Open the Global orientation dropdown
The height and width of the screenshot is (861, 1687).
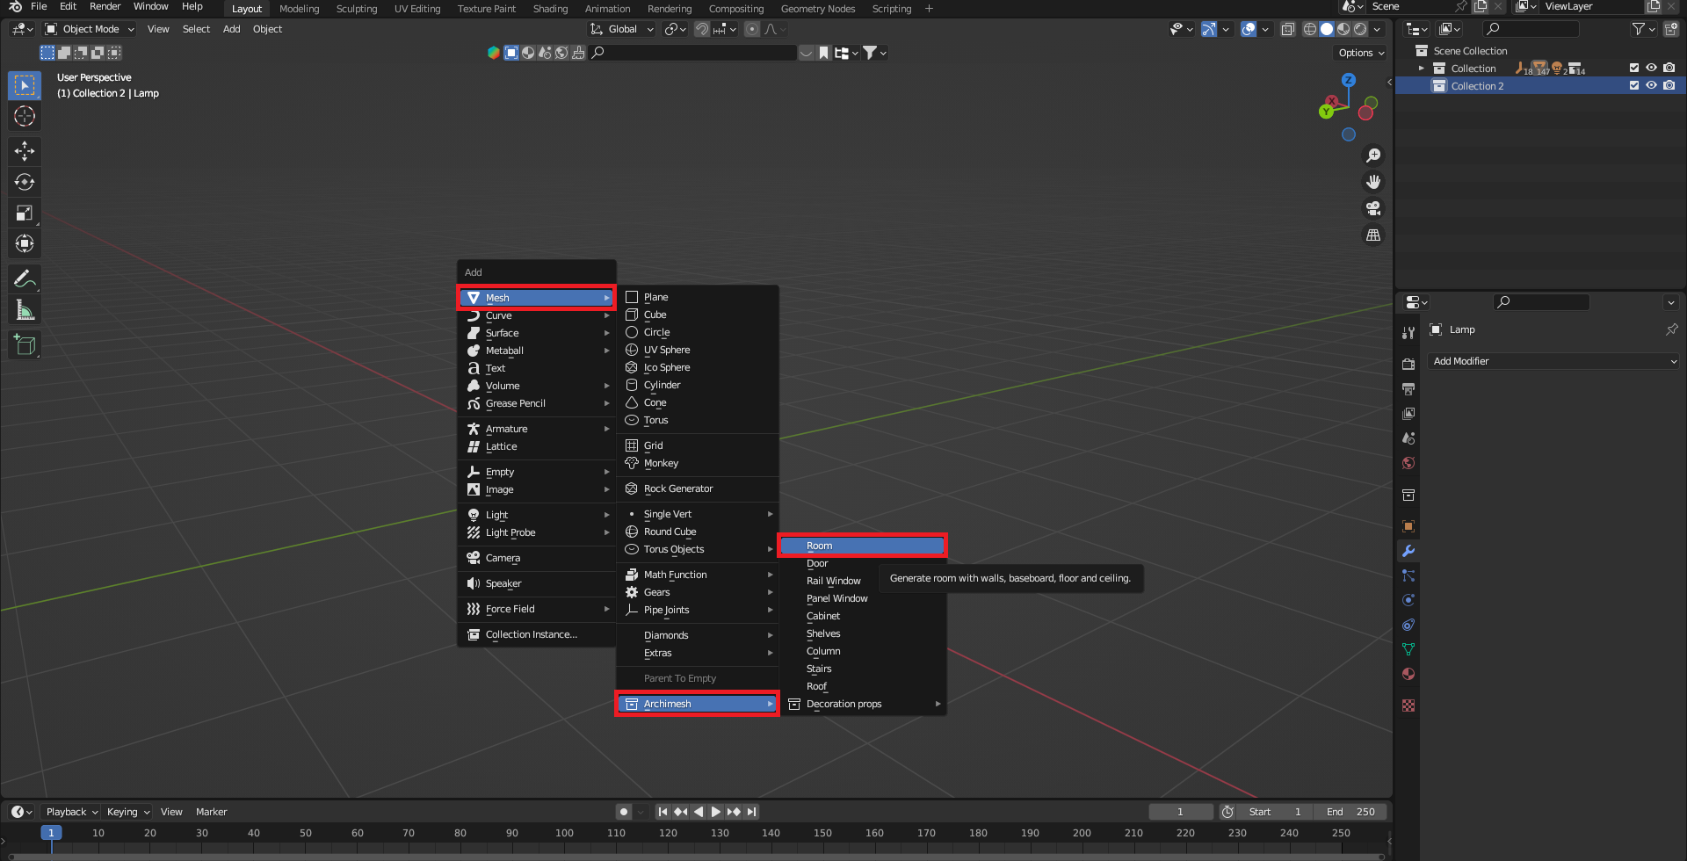[622, 29]
